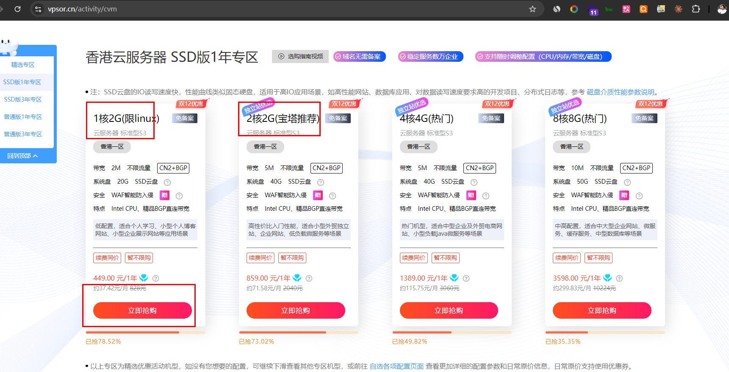Click the 4核4G(热门) plan title

[427, 118]
